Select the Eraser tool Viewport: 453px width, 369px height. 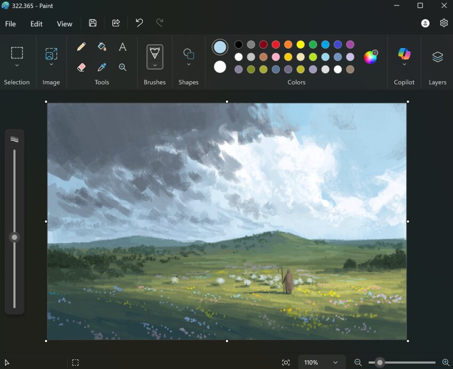(81, 67)
